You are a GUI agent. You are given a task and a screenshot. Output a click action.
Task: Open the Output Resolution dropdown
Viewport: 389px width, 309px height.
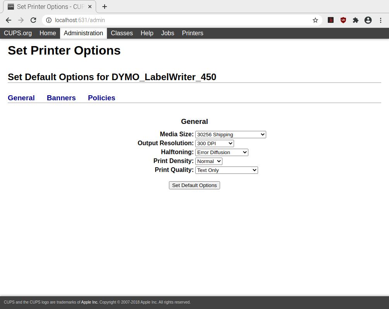coord(214,143)
